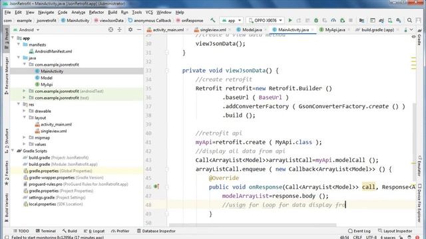Image resolution: width=426 pixels, height=239 pixels.
Task: Click the locate target crosshair icon in Project panel
Action: 110,30
